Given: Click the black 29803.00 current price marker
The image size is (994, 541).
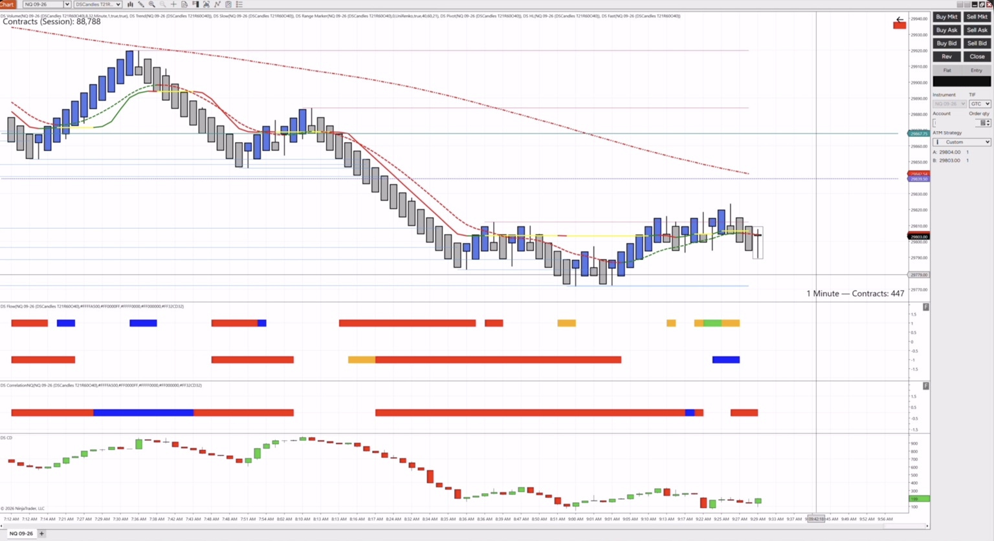Looking at the screenshot, I should pyautogui.click(x=919, y=237).
